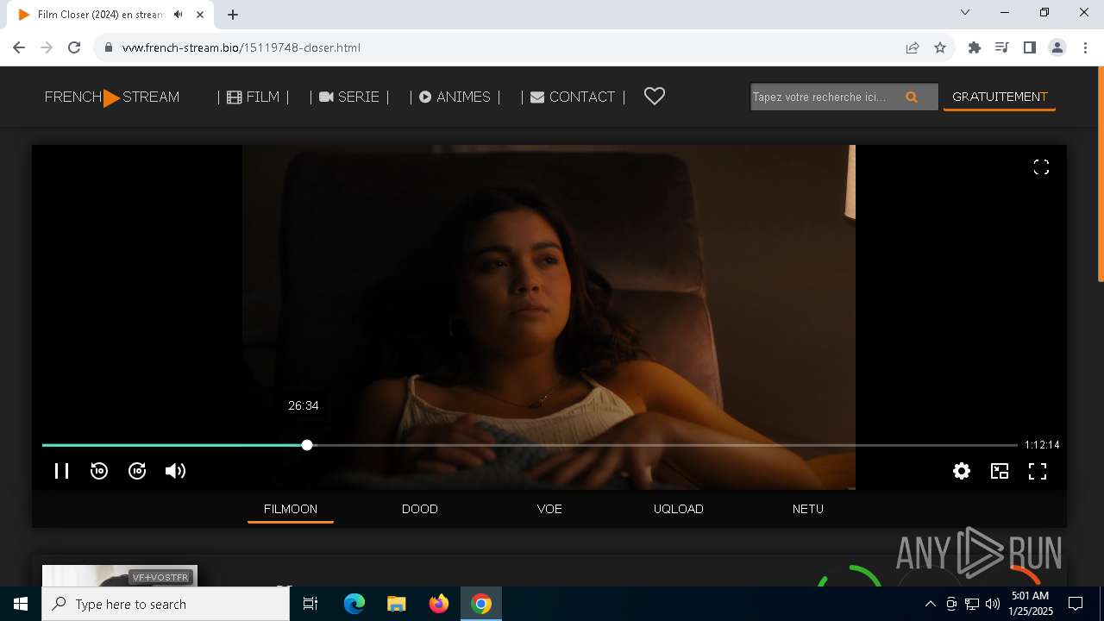Open the player settings gear

tap(962, 471)
